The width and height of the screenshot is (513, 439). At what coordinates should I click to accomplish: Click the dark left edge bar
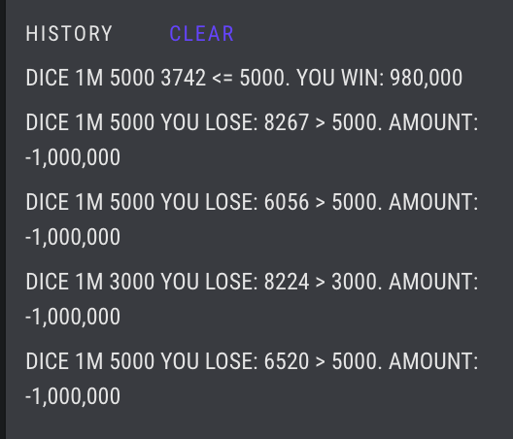(x=3, y=219)
